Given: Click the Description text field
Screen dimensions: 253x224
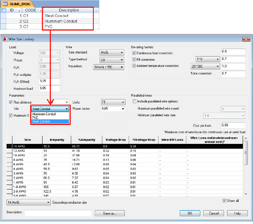Looking at the screenshot, I should pyautogui.click(x=58, y=213).
